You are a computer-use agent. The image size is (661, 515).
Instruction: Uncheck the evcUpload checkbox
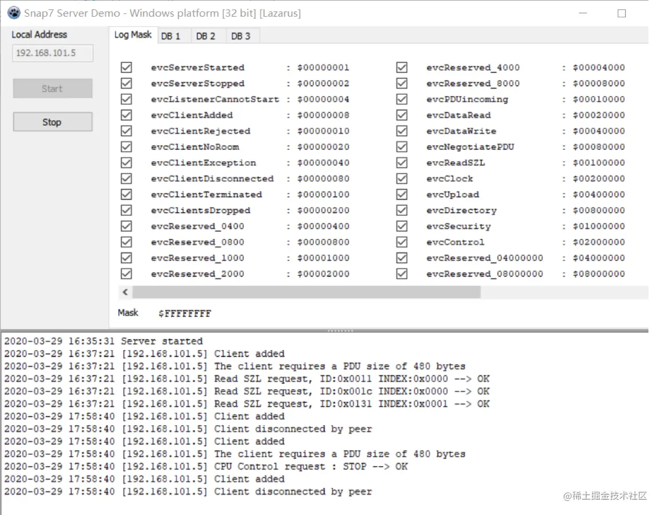[402, 194]
